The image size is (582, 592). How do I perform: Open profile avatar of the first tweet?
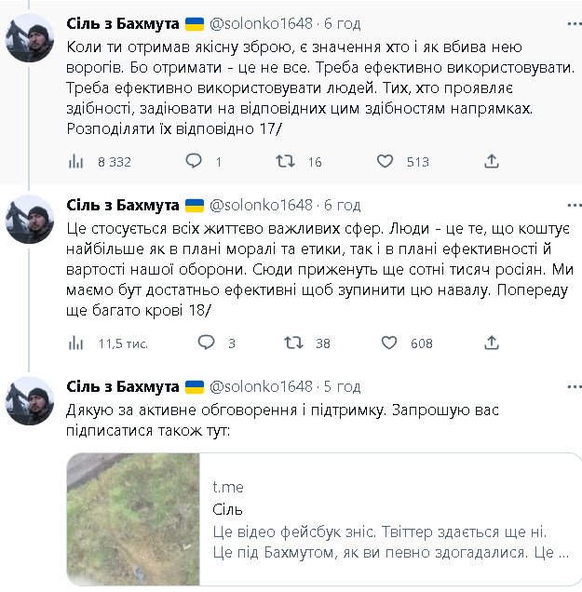pyautogui.click(x=31, y=37)
